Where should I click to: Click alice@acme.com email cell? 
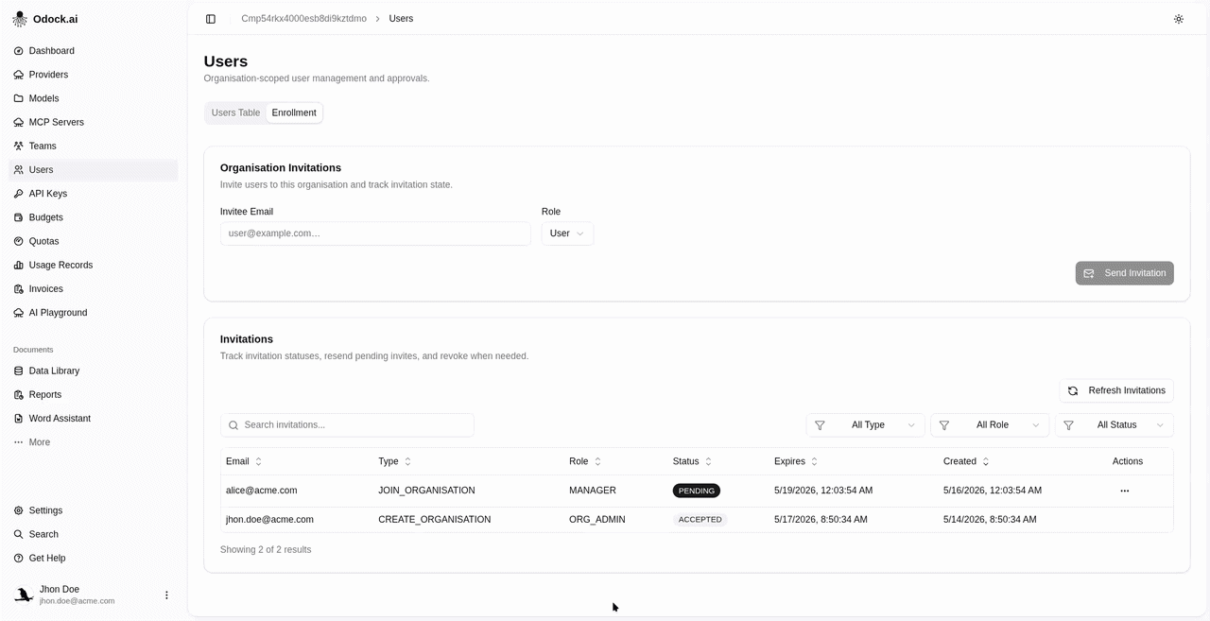coord(262,491)
